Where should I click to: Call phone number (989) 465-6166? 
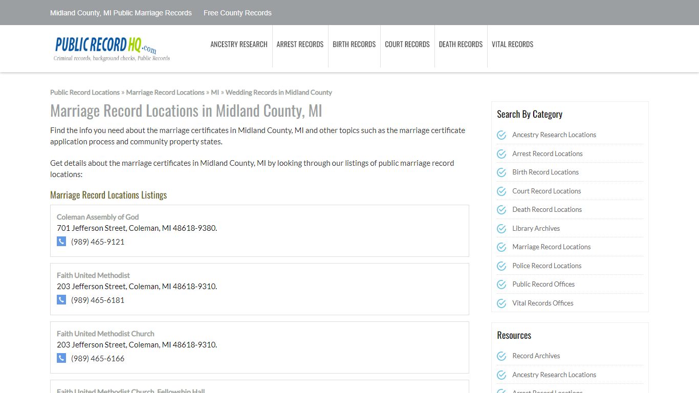pyautogui.click(x=98, y=359)
